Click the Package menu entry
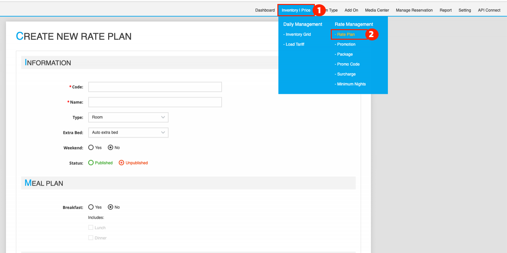This screenshot has width=507, height=253. [x=345, y=54]
